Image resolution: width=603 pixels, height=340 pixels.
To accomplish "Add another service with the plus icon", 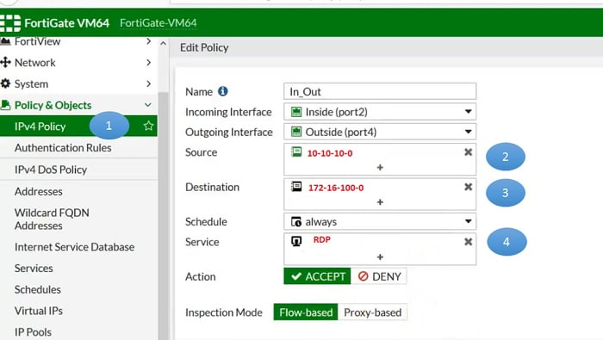I will coord(380,257).
